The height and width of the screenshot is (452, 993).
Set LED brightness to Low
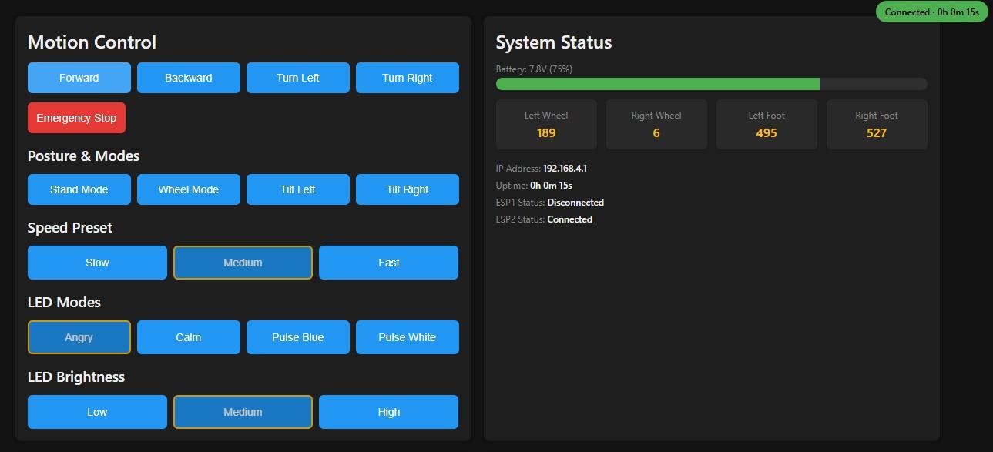pos(97,412)
